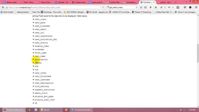Click the square add-on icon in the toolbar

point(178,7)
